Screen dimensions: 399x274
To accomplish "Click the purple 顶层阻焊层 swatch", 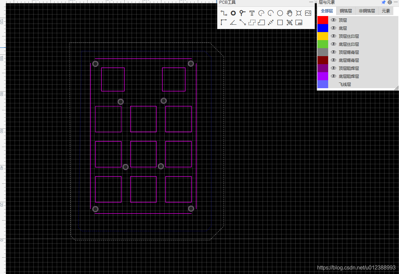I will click(323, 68).
